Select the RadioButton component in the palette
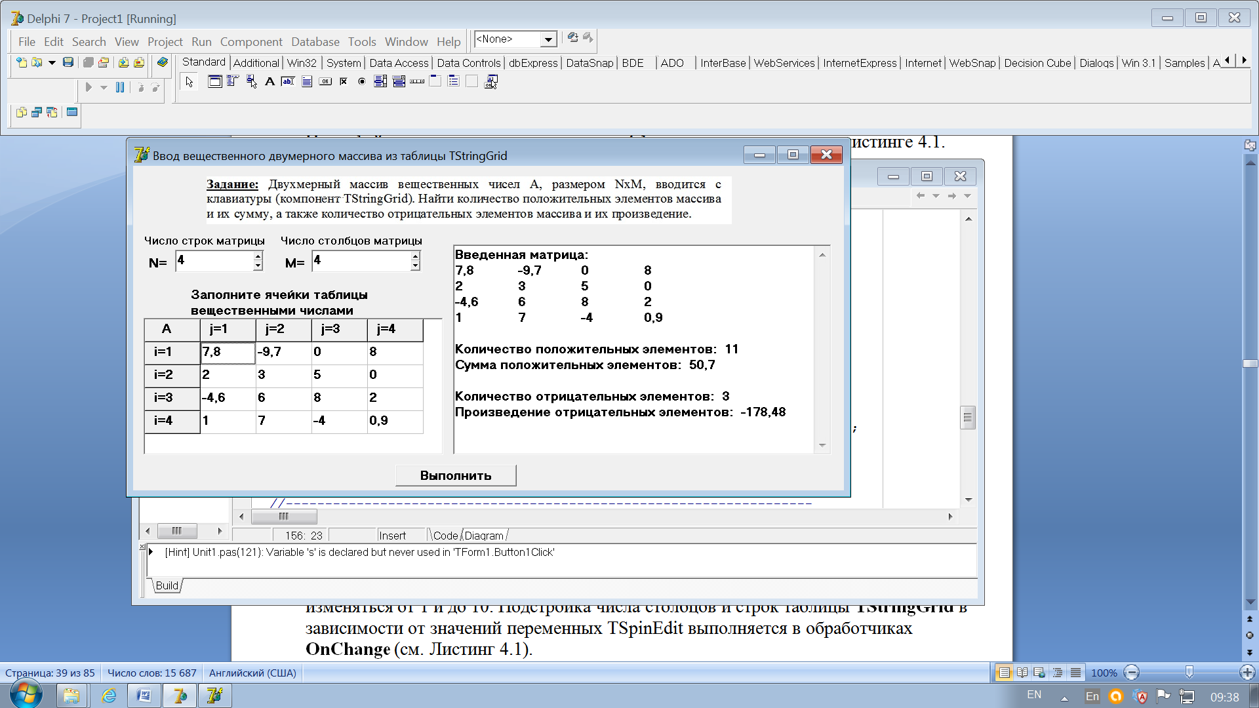 point(362,81)
